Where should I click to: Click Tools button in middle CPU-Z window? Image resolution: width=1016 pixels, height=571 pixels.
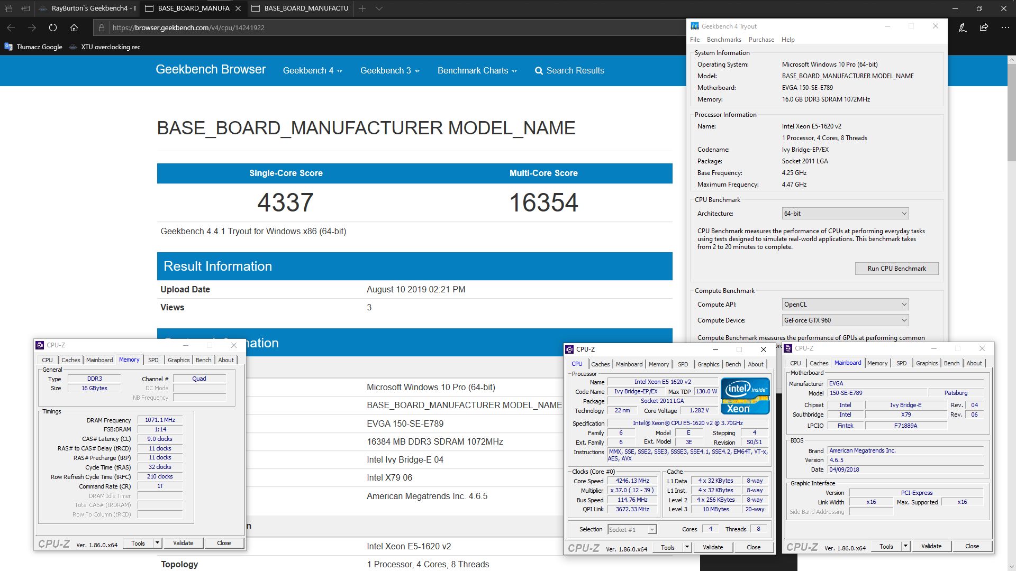(668, 547)
